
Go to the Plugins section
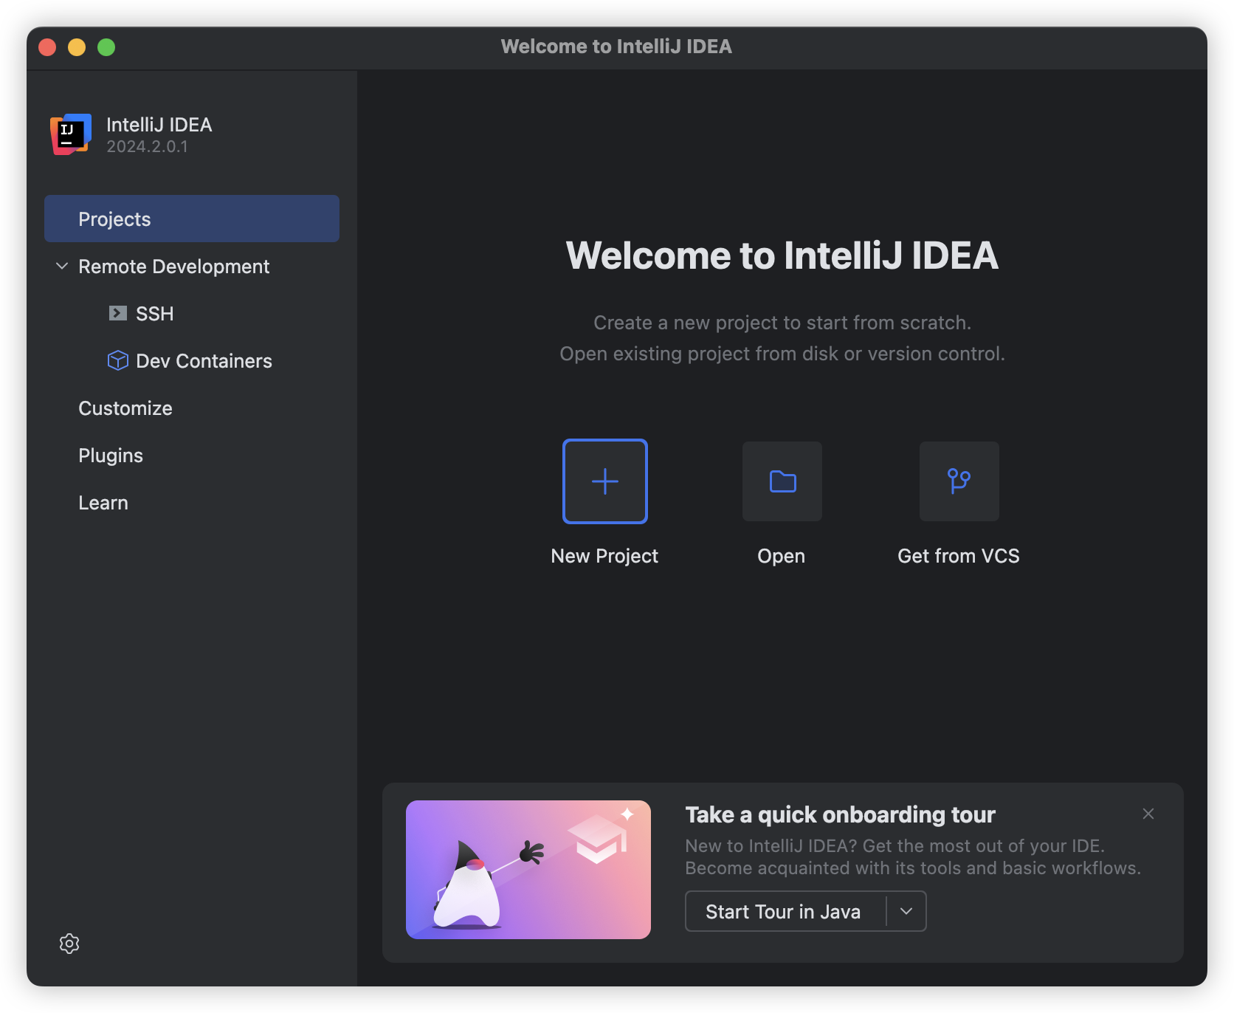click(111, 456)
